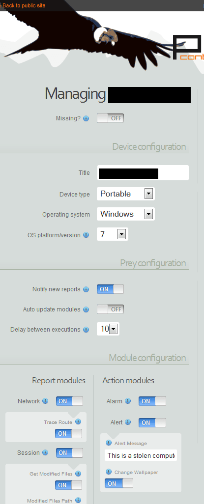Click info icon beside Alert Message
The image size is (204, 504).
109,443
